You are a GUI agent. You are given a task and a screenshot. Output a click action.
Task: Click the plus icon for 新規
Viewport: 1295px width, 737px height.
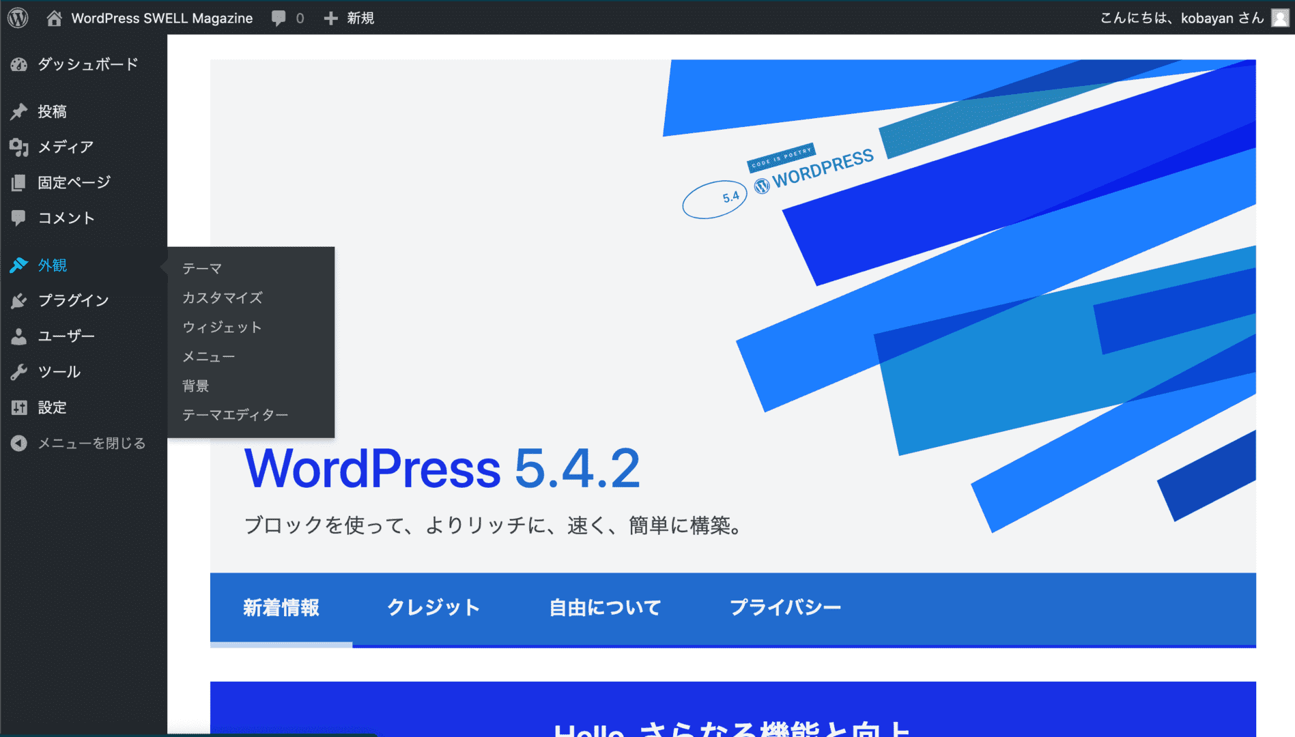tap(331, 18)
